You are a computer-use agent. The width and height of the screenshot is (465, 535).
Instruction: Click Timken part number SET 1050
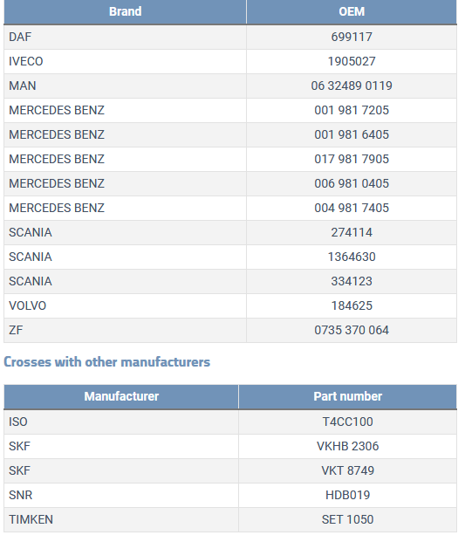tap(347, 519)
